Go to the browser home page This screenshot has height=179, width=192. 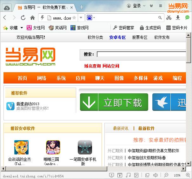point(32,18)
